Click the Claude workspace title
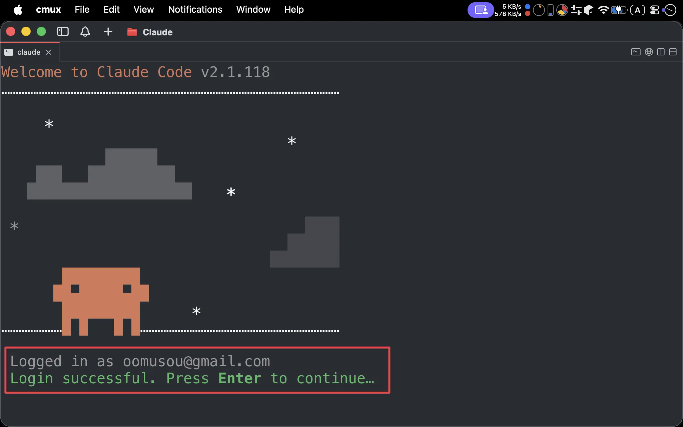 tap(158, 32)
